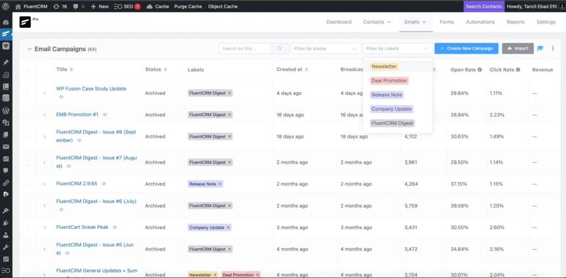Viewport: 566px width, 278px height.
Task: Click the Create New Campaign button
Action: coord(467,49)
